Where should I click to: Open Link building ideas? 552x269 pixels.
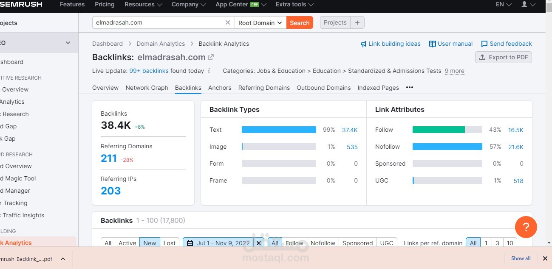(x=390, y=44)
